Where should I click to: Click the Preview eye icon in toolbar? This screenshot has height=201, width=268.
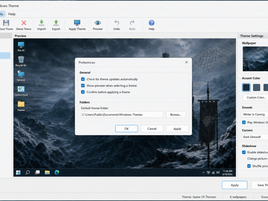point(97,23)
